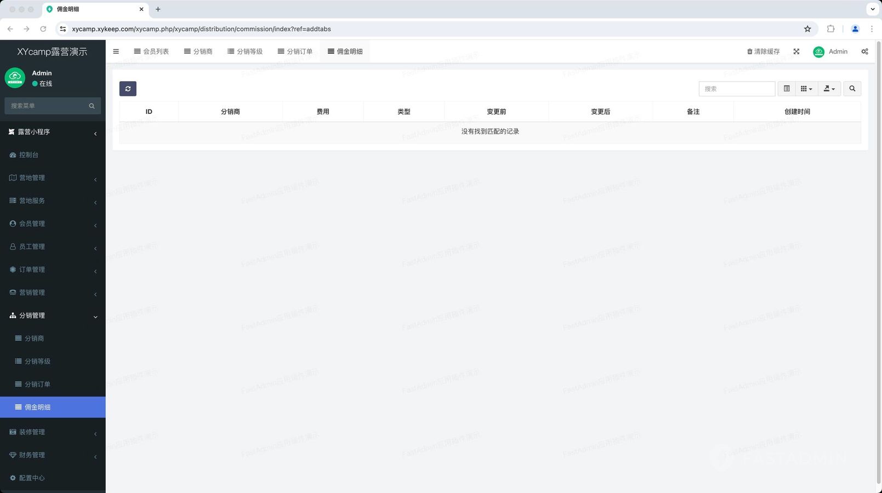Open the Admin user profile menu

coord(830,51)
